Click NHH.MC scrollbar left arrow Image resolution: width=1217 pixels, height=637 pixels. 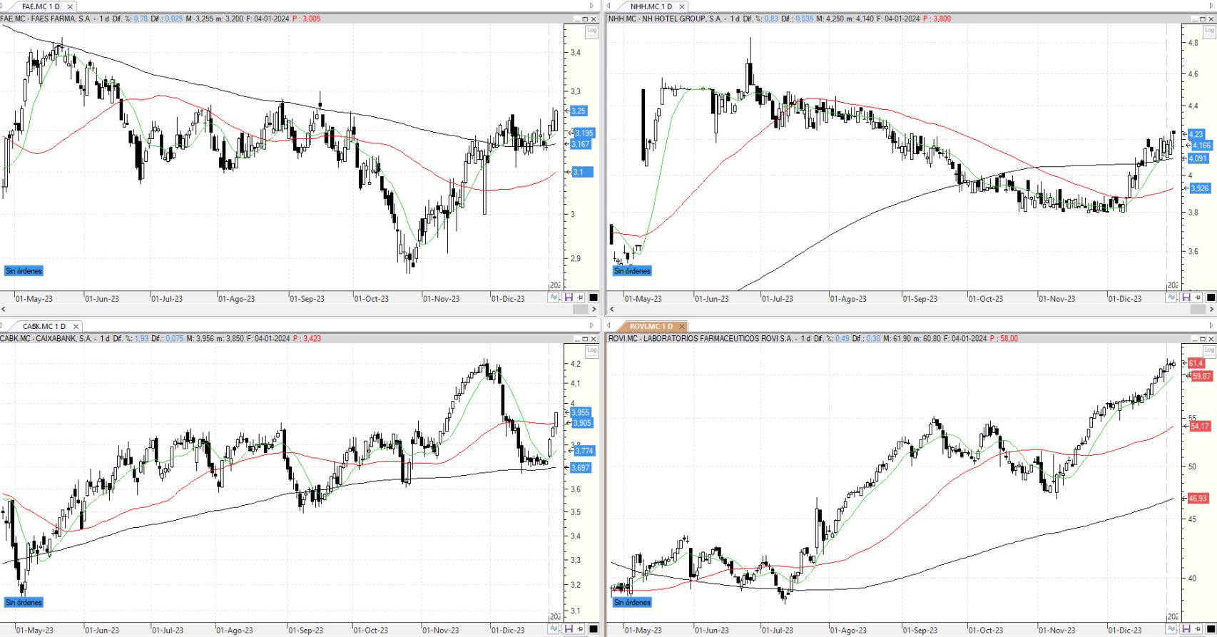coord(611,309)
